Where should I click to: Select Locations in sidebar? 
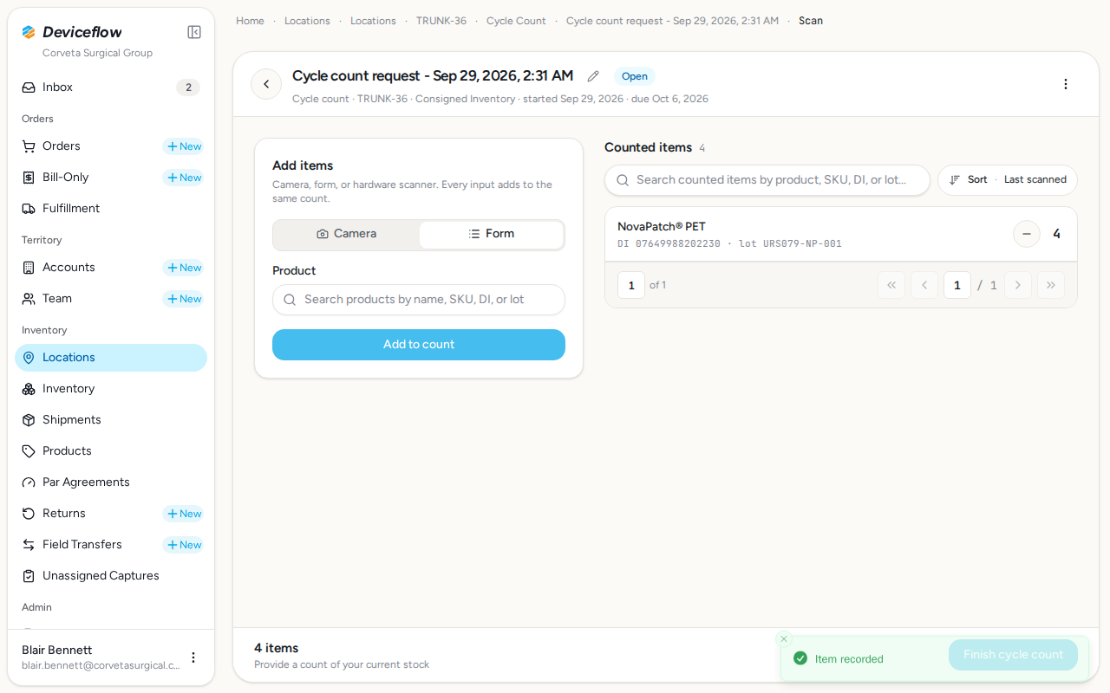coord(111,358)
